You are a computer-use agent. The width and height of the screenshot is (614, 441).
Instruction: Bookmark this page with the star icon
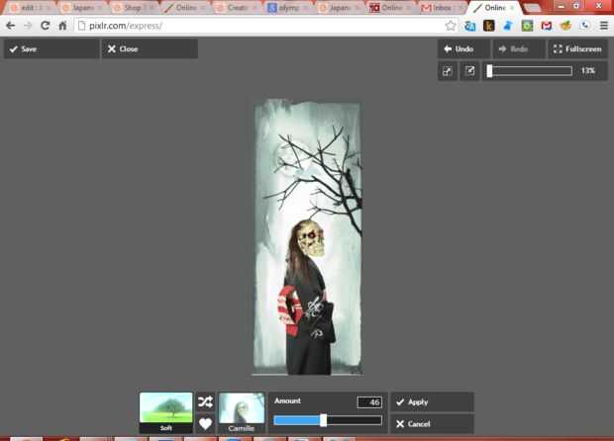tap(451, 26)
